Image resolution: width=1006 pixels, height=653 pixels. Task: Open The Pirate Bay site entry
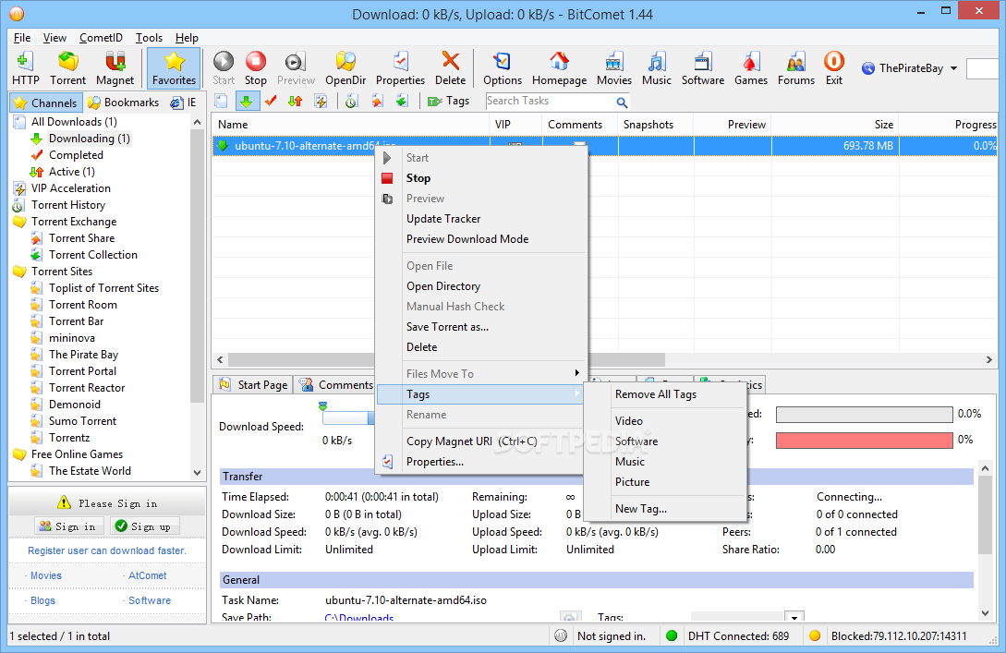click(83, 355)
